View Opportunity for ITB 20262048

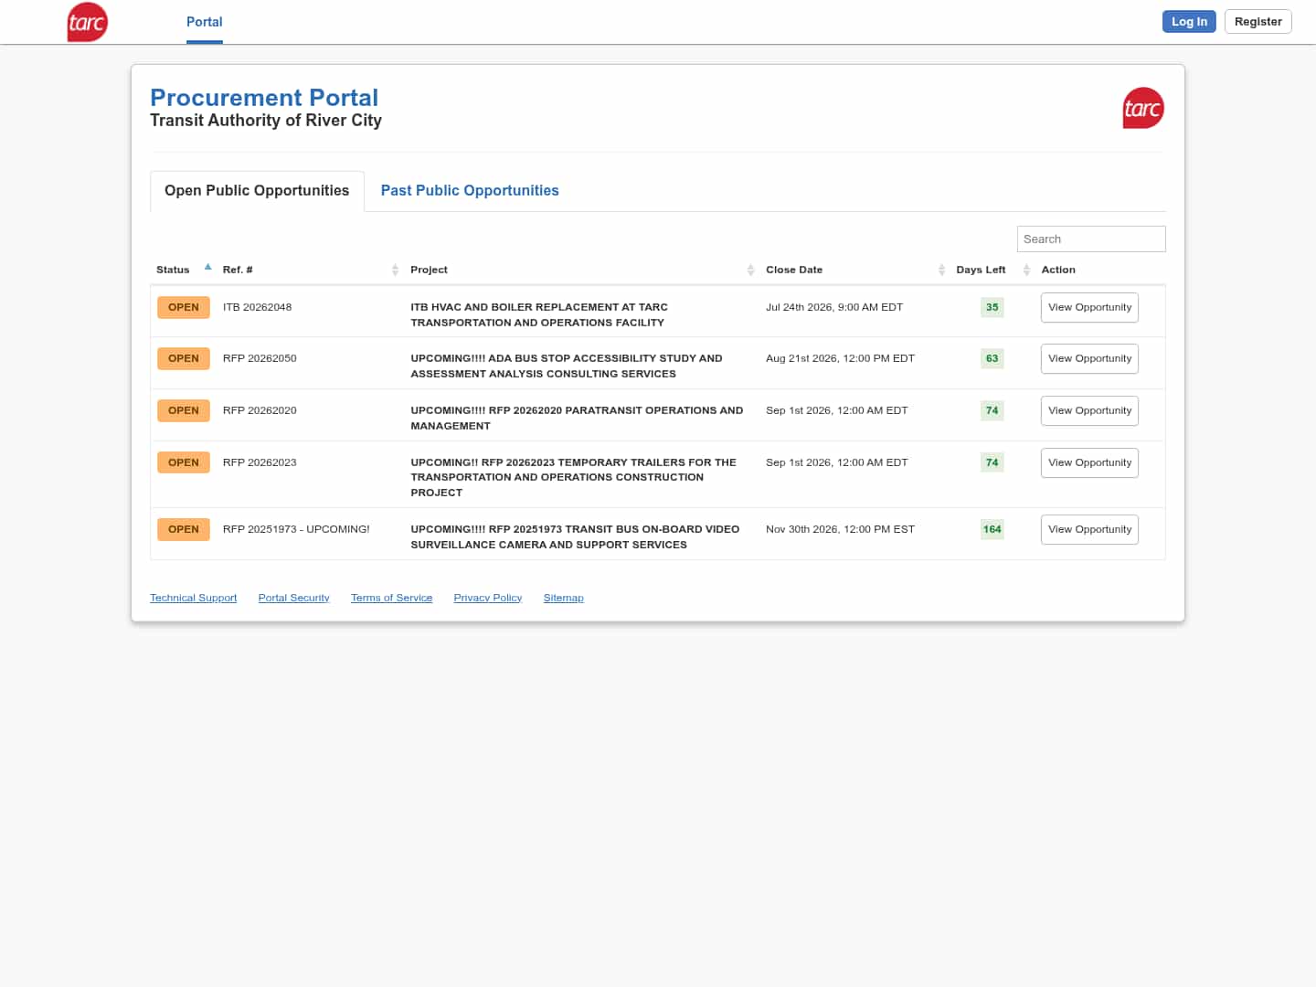coord(1089,308)
